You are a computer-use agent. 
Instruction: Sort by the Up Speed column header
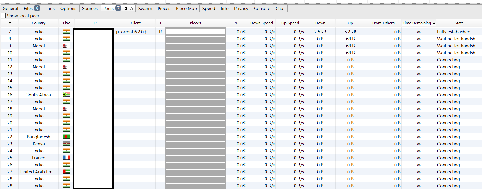click(290, 23)
